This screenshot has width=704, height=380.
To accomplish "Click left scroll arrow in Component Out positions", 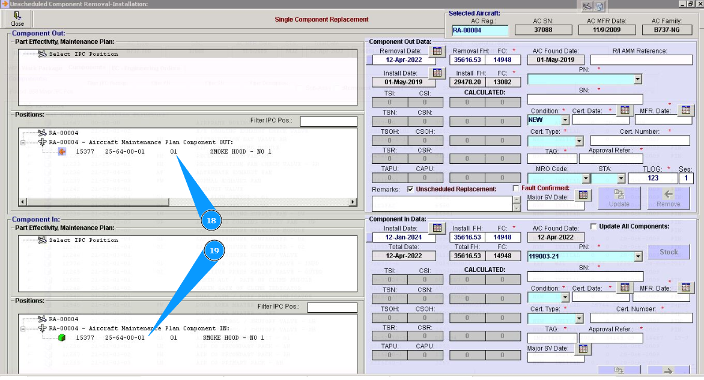I will click(23, 202).
